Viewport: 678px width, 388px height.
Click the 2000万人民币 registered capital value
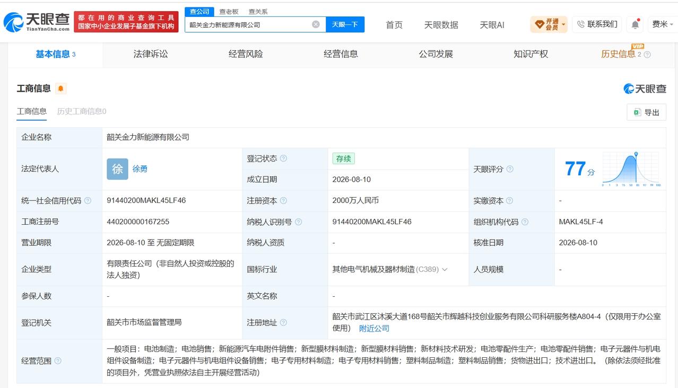coord(355,200)
